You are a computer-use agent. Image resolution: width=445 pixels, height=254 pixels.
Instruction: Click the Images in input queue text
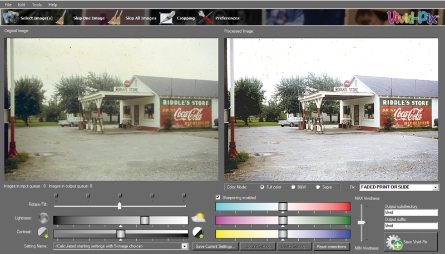point(24,186)
